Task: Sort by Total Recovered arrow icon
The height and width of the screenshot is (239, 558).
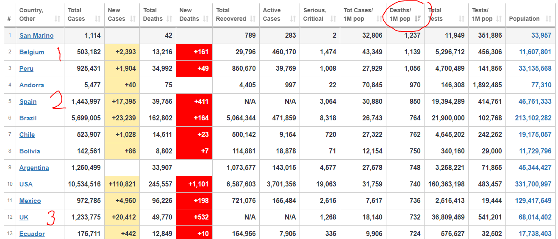Action: click(253, 19)
